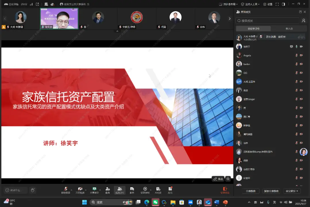The image size is (310, 207).
Task: Open the 演讲者布局 layout dropdown
Action: click(x=231, y=4)
